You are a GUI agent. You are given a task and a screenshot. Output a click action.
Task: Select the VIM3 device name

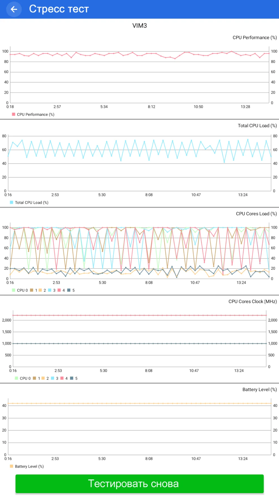139,26
